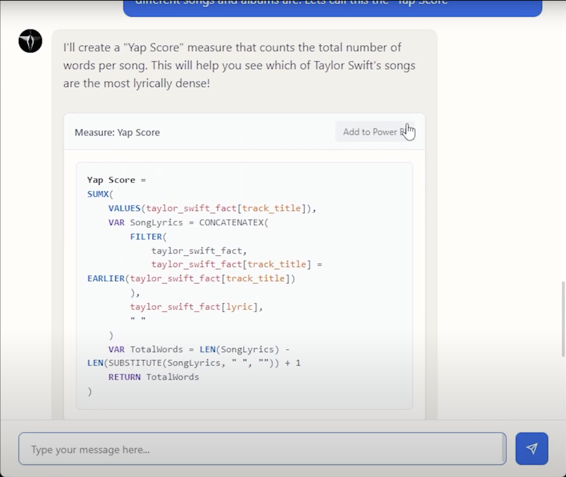The height and width of the screenshot is (477, 566).
Task: Click the 'VAR SongLyrics = CONCATENATEX(' line
Action: pyautogui.click(x=188, y=222)
